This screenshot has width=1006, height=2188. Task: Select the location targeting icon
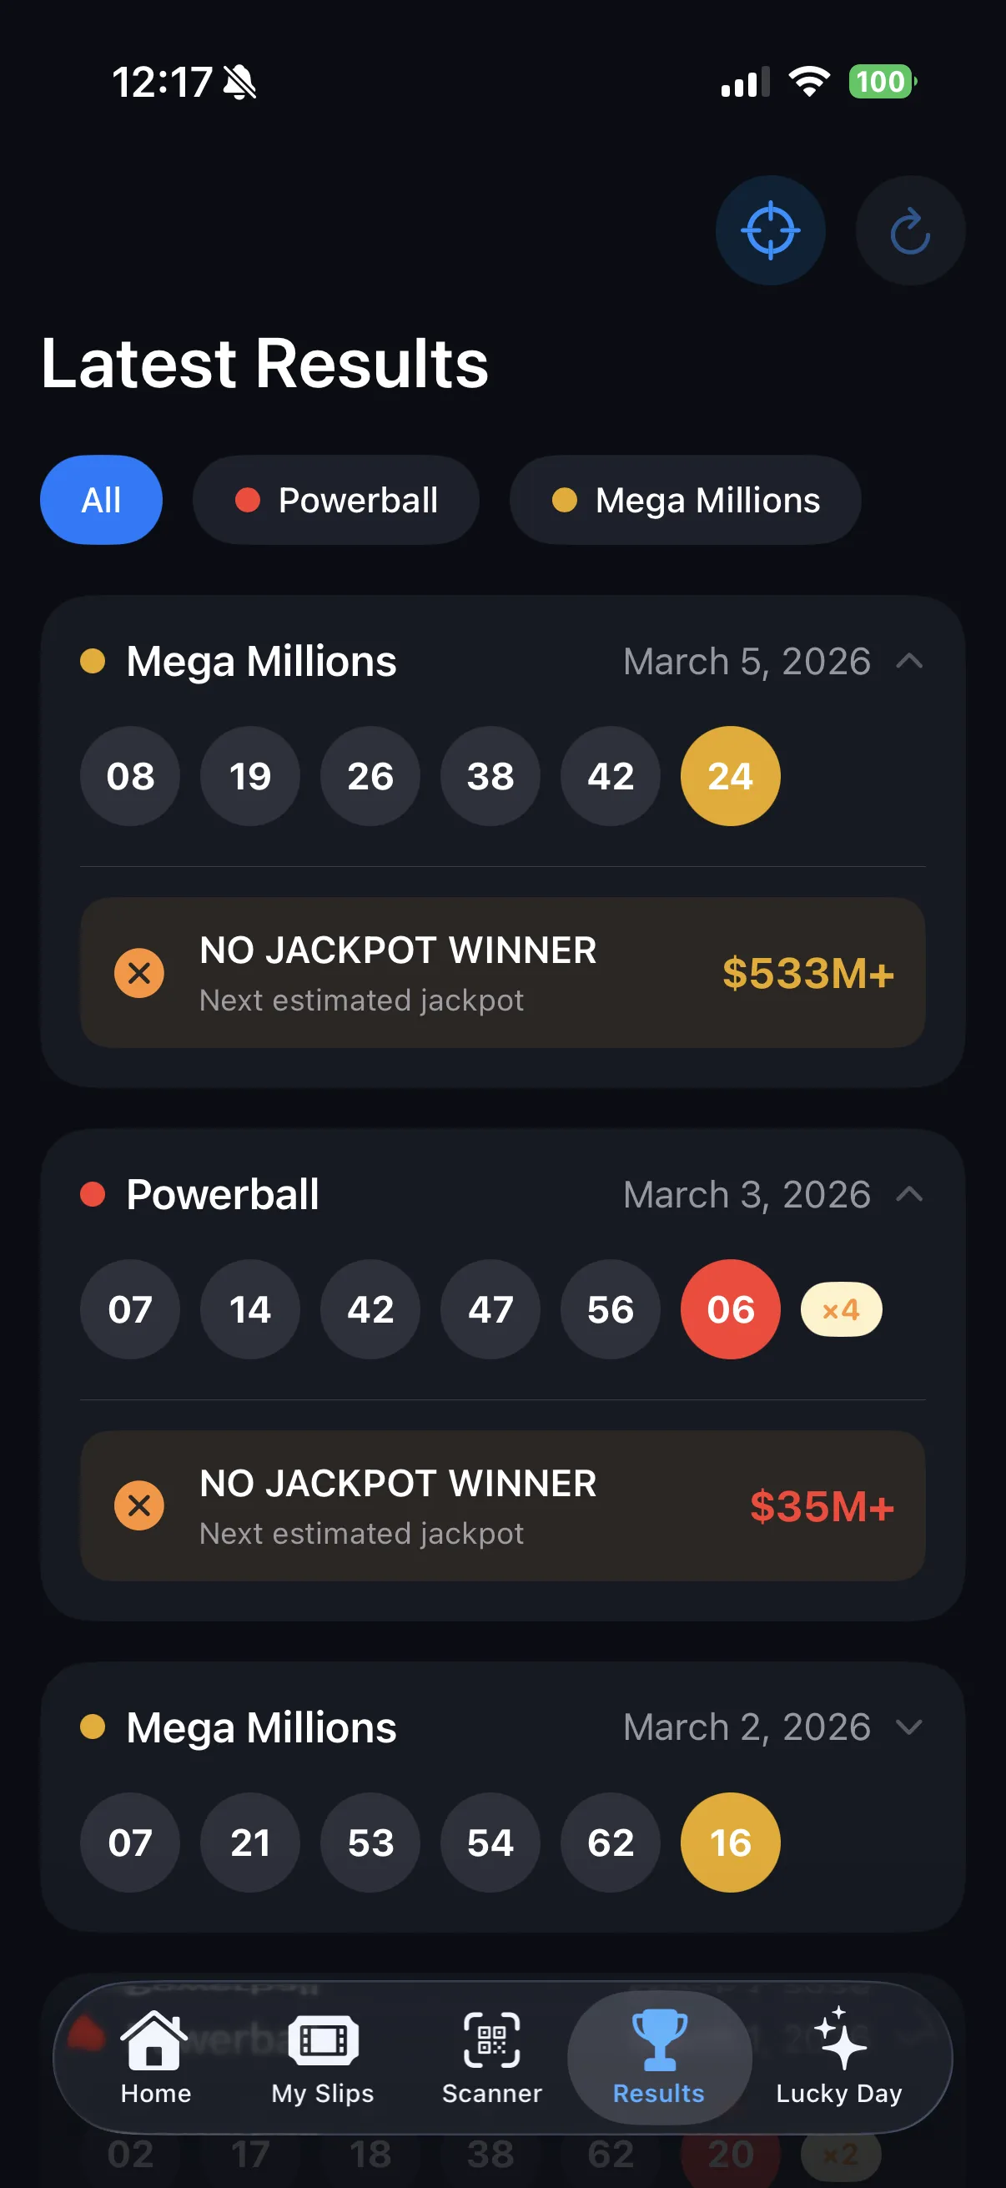(770, 230)
